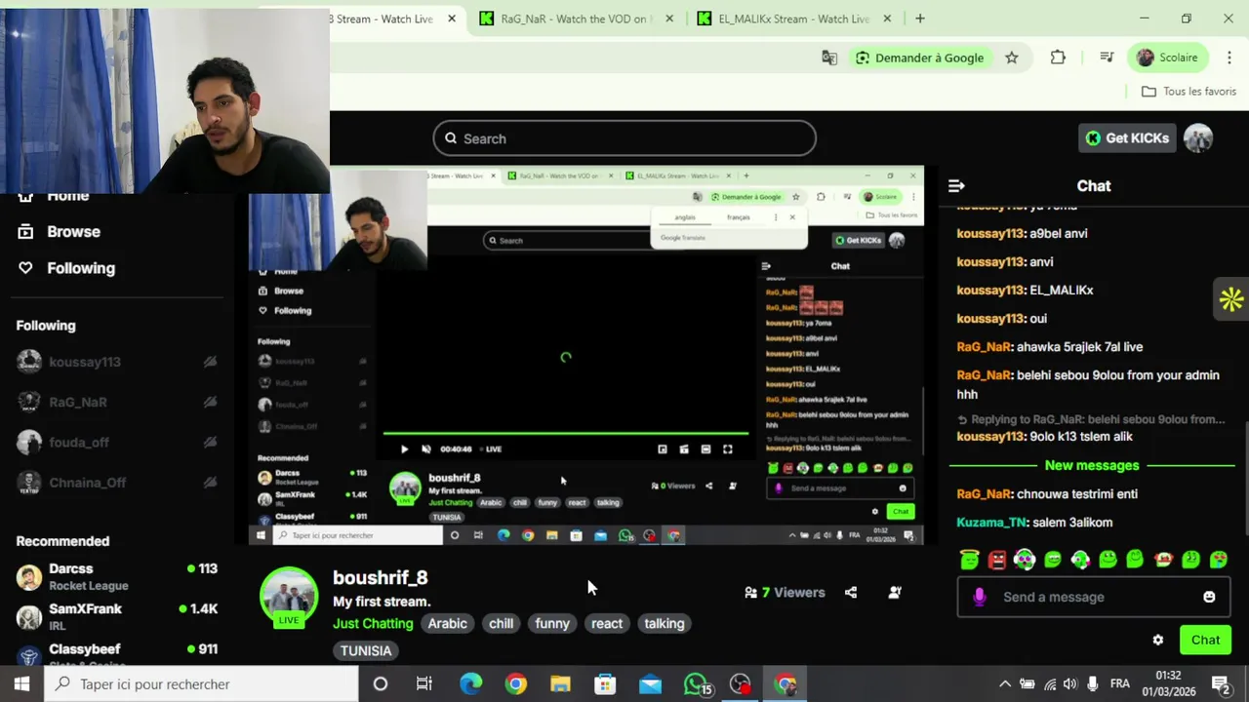This screenshot has width=1249, height=702.
Task: Open the 7 Viewers list
Action: click(x=785, y=592)
